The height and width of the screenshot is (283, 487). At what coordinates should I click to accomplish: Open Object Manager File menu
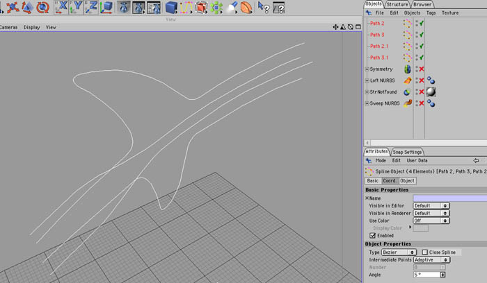pyautogui.click(x=380, y=12)
